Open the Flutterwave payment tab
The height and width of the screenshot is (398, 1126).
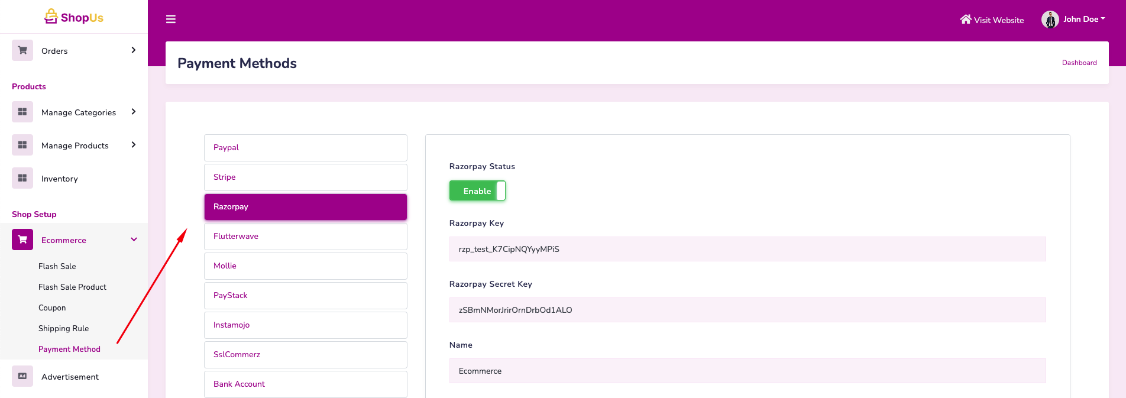click(305, 237)
